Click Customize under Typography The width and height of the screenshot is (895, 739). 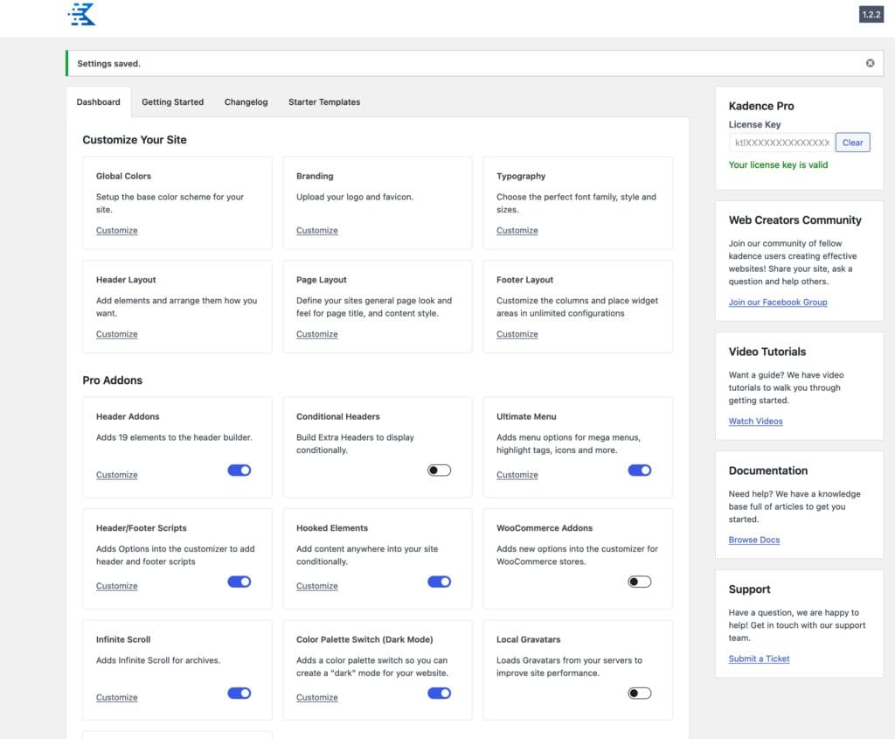(x=517, y=230)
